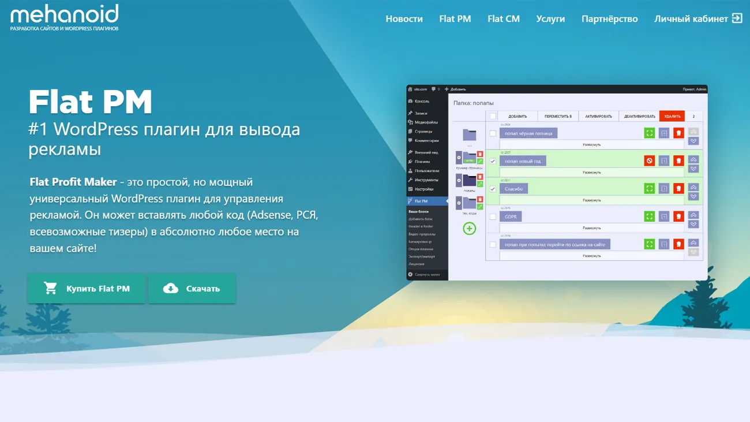Click the comments bubble icon in admin bar
The width and height of the screenshot is (750, 422).
(x=433, y=89)
